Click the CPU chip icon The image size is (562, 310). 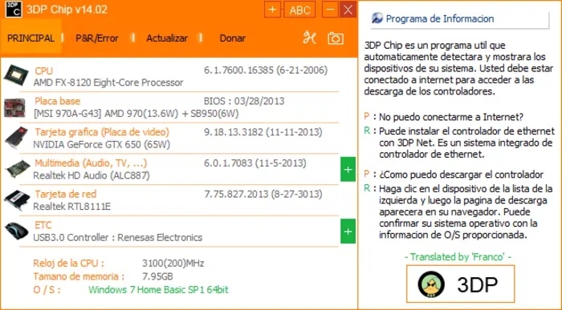[16, 75]
